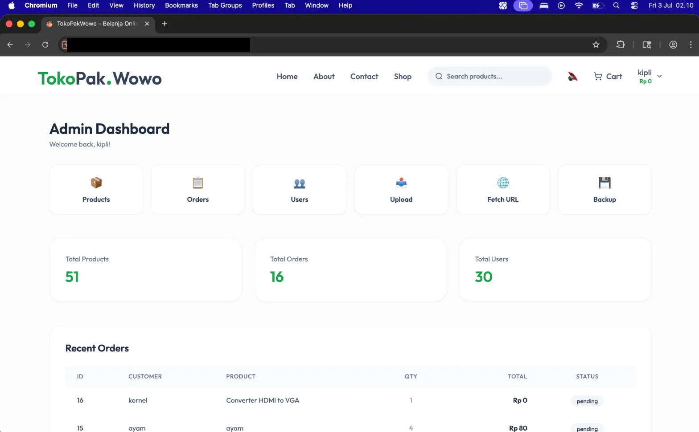Open the Fetch URL globe card
The width and height of the screenshot is (699, 432).
point(503,190)
